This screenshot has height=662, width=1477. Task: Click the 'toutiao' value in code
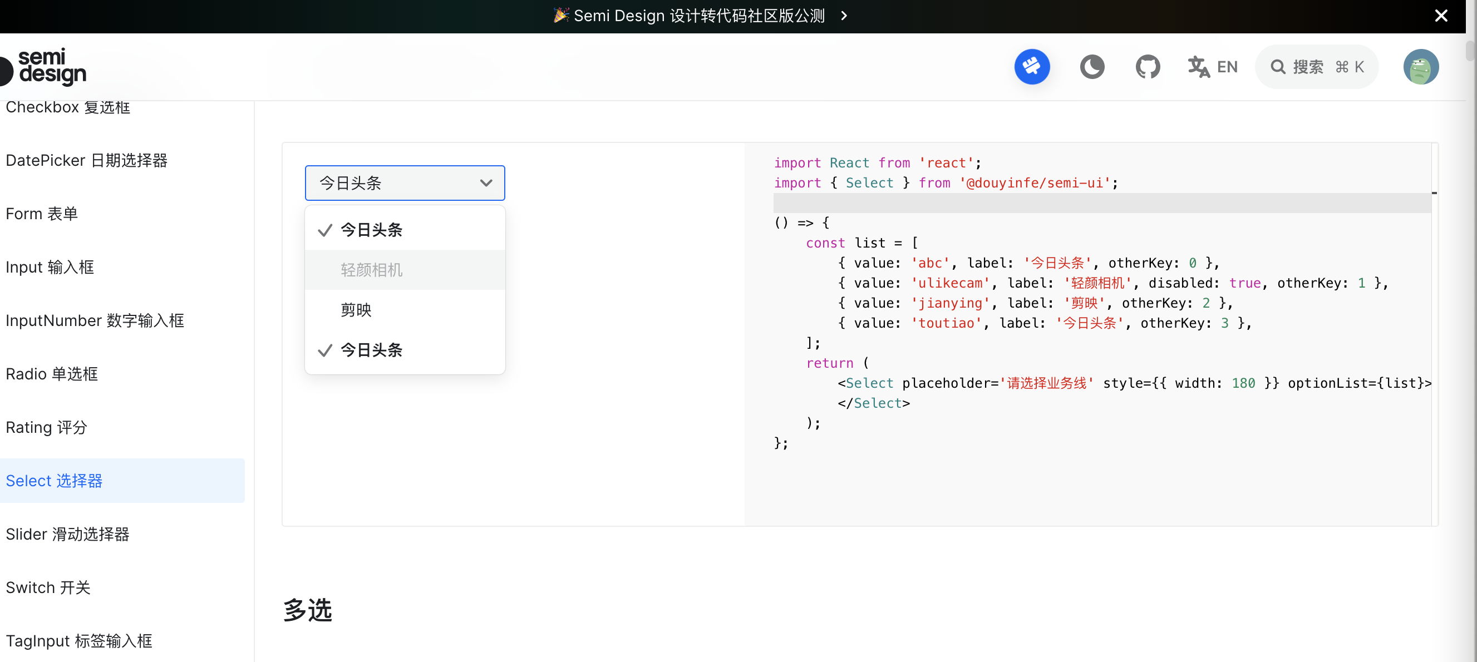coord(946,323)
